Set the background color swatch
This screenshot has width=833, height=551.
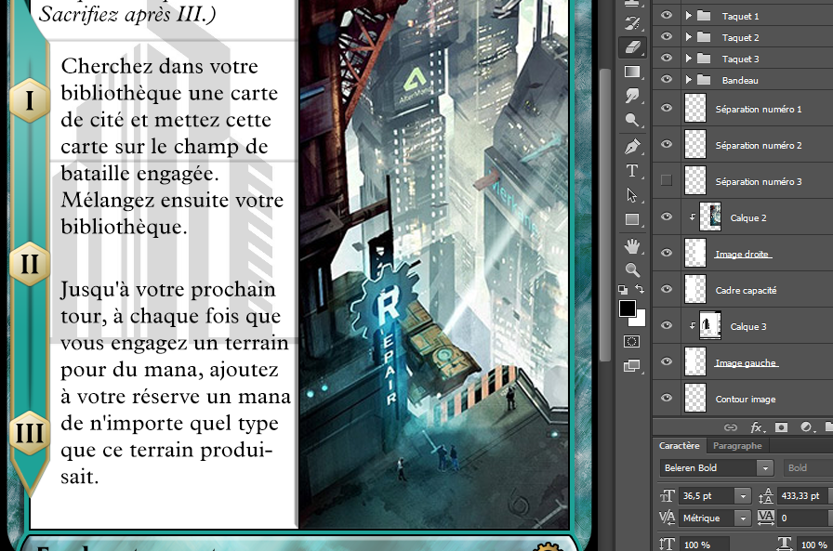640,320
